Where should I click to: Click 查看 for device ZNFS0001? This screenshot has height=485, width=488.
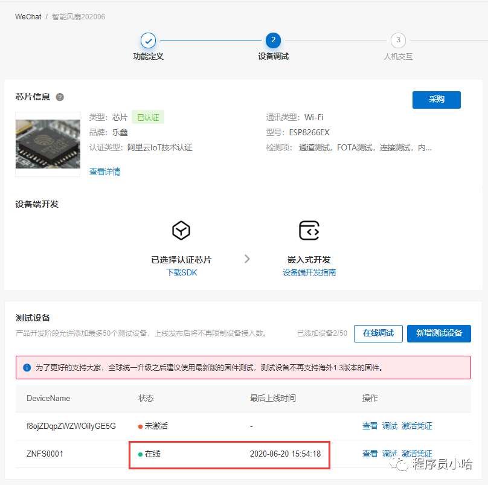point(370,454)
